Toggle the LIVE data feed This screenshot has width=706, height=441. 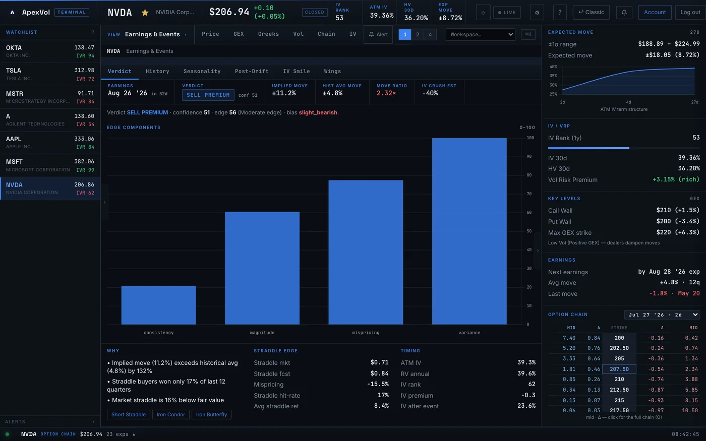[x=507, y=13]
